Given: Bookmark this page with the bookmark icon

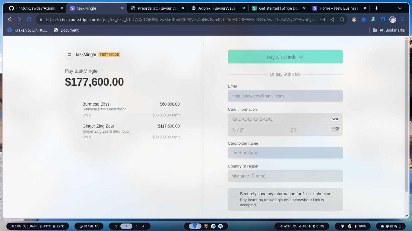Looking at the screenshot, I should coord(342,20).
